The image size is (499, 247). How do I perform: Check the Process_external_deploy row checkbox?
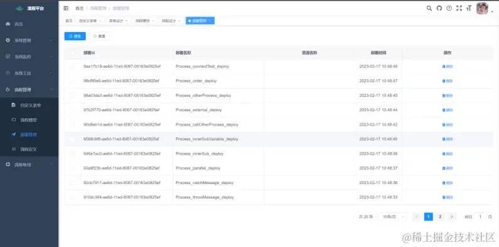click(x=72, y=110)
